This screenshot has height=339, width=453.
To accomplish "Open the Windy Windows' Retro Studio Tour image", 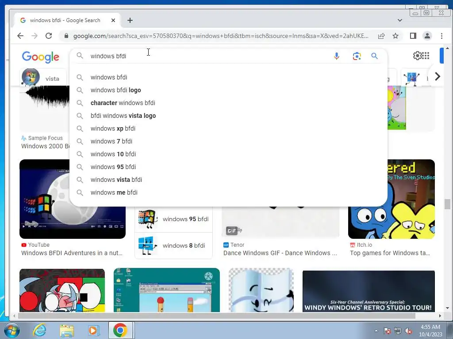I will point(369,291).
